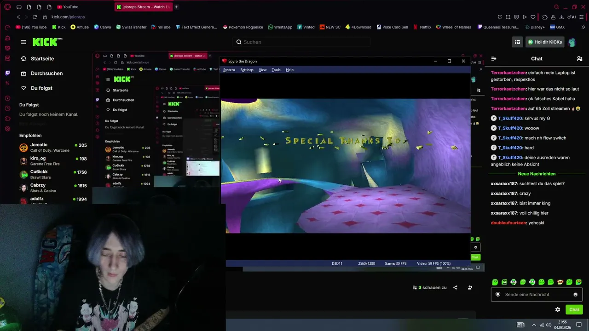Jump to Neue Nachrichten in chat
Image resolution: width=589 pixels, height=331 pixels.
537,174
